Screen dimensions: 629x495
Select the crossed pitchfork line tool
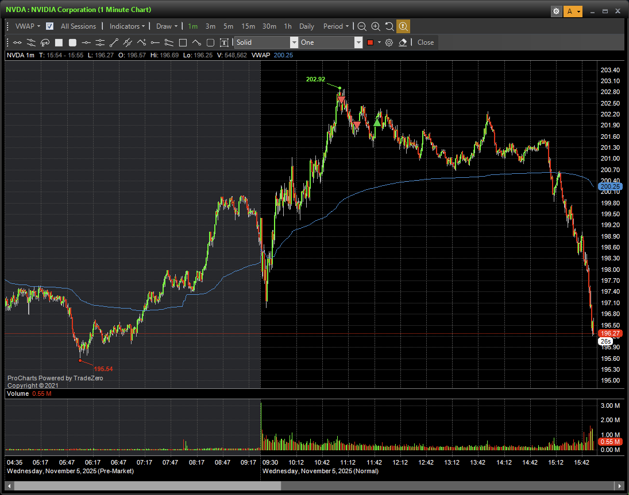pyautogui.click(x=128, y=42)
